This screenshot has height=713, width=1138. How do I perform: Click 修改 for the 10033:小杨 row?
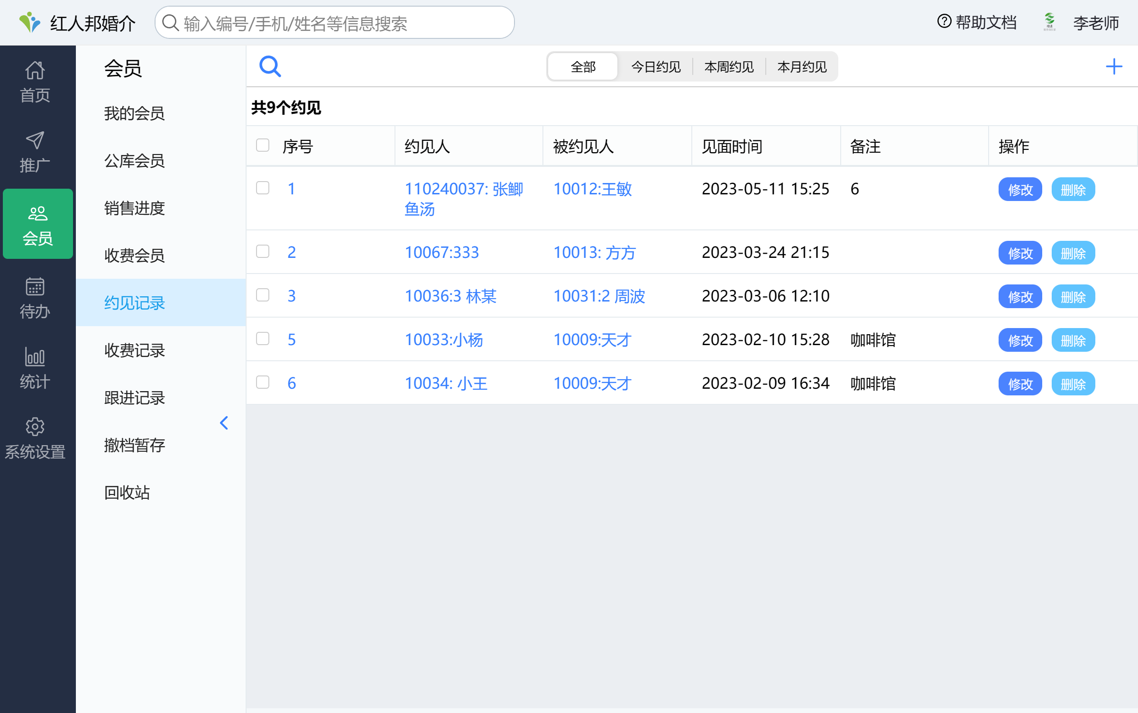click(1020, 340)
